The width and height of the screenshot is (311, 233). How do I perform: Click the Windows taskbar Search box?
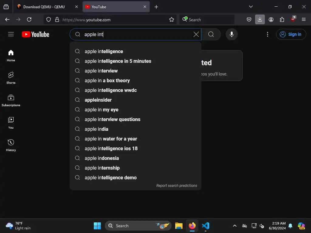[x=138, y=226]
